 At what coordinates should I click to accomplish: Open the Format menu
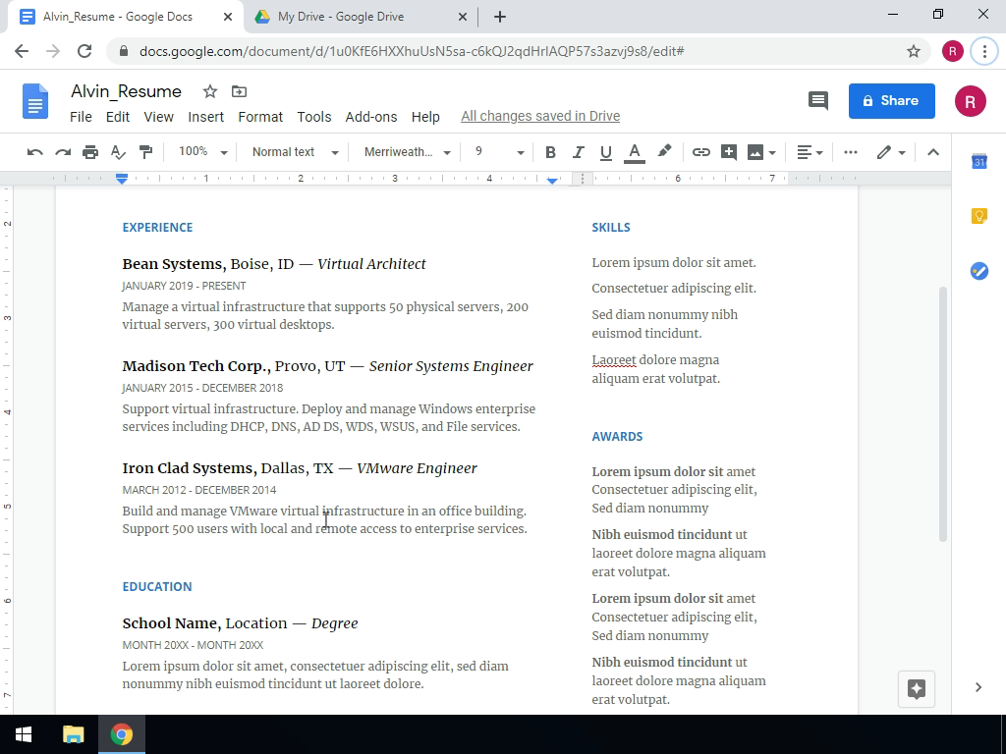pos(259,116)
